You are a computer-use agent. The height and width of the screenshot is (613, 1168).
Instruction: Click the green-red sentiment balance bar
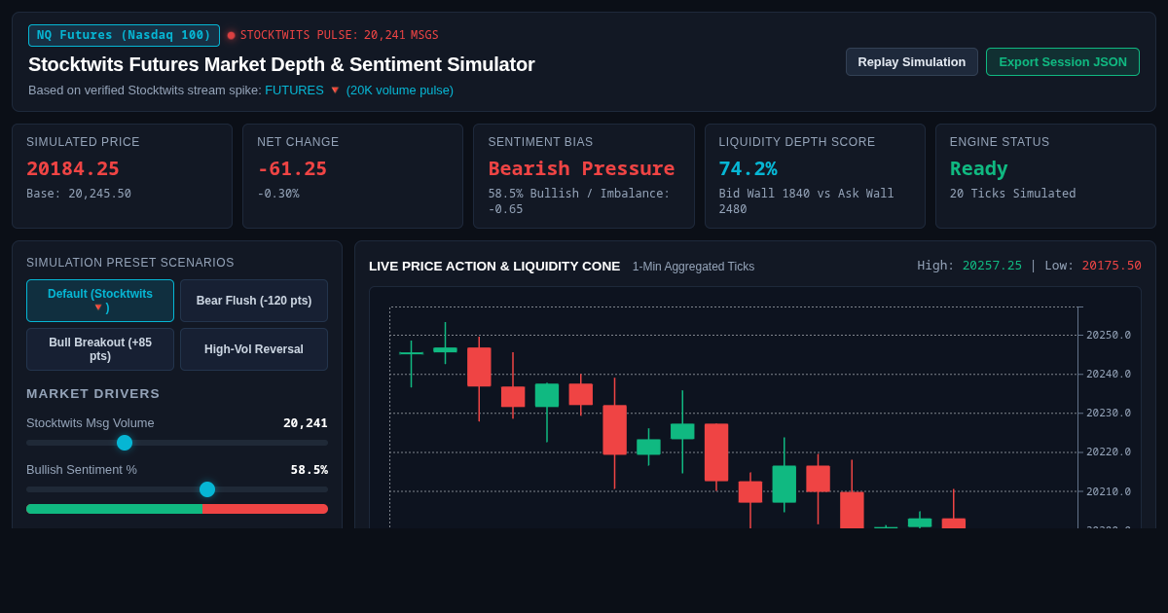click(x=177, y=509)
